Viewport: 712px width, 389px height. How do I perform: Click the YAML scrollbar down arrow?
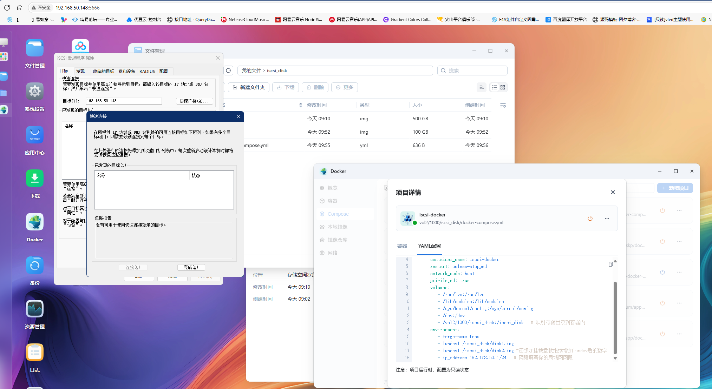click(x=615, y=358)
